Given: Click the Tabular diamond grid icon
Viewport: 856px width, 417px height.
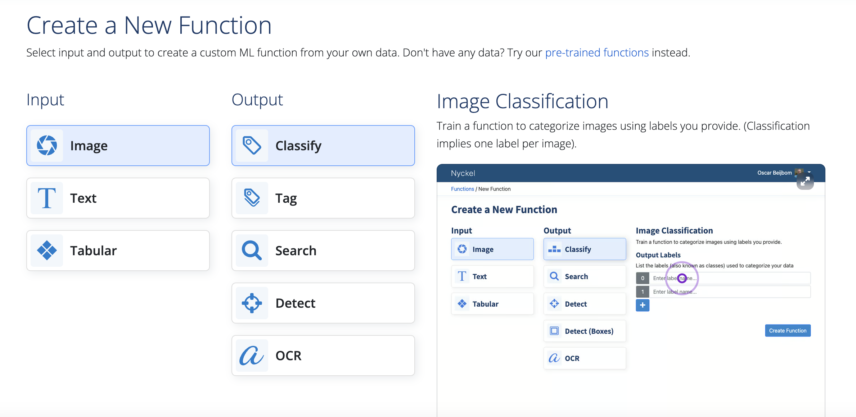Looking at the screenshot, I should tap(47, 251).
